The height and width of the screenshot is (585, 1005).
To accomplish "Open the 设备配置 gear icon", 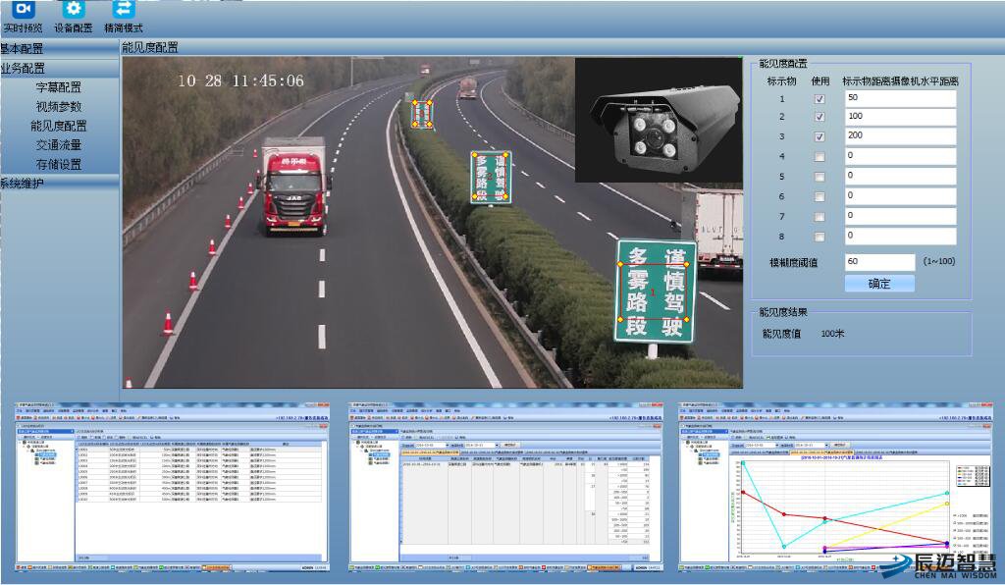I will (x=73, y=10).
